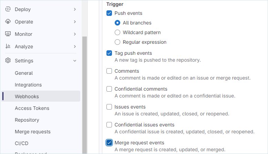Check the Confidential issues events checkbox

click(109, 125)
